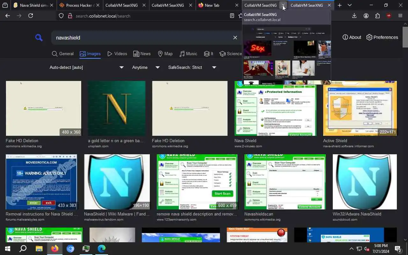Close the Process Hacker tab
This screenshot has height=255, width=408.
pos(98,5)
